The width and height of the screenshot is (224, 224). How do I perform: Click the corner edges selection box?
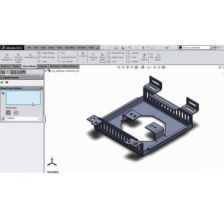click(23, 98)
